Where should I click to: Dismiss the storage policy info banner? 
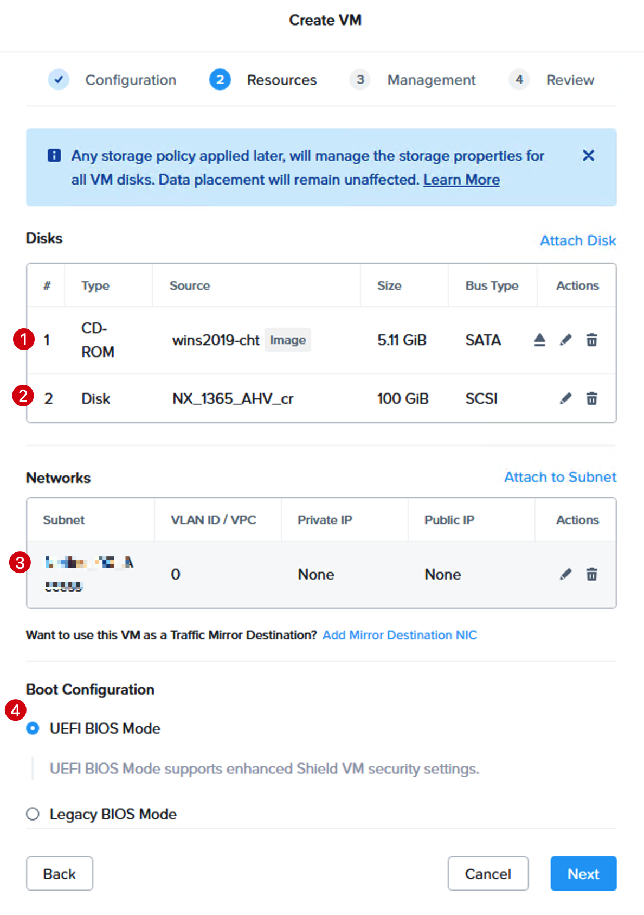(x=588, y=156)
